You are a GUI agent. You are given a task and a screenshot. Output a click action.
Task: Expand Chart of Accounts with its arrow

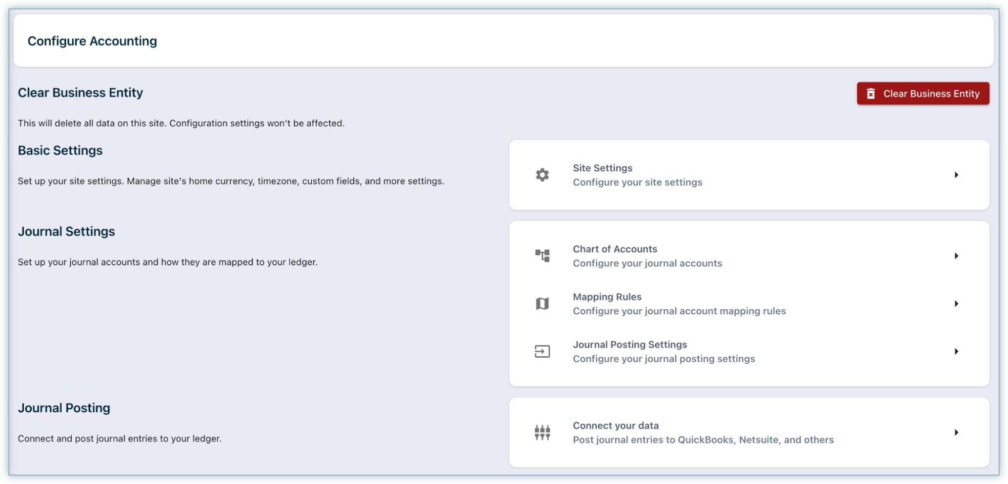pyautogui.click(x=957, y=256)
